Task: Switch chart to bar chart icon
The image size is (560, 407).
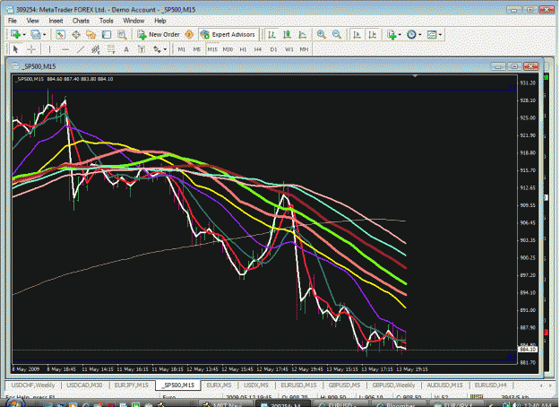Action: point(271,35)
